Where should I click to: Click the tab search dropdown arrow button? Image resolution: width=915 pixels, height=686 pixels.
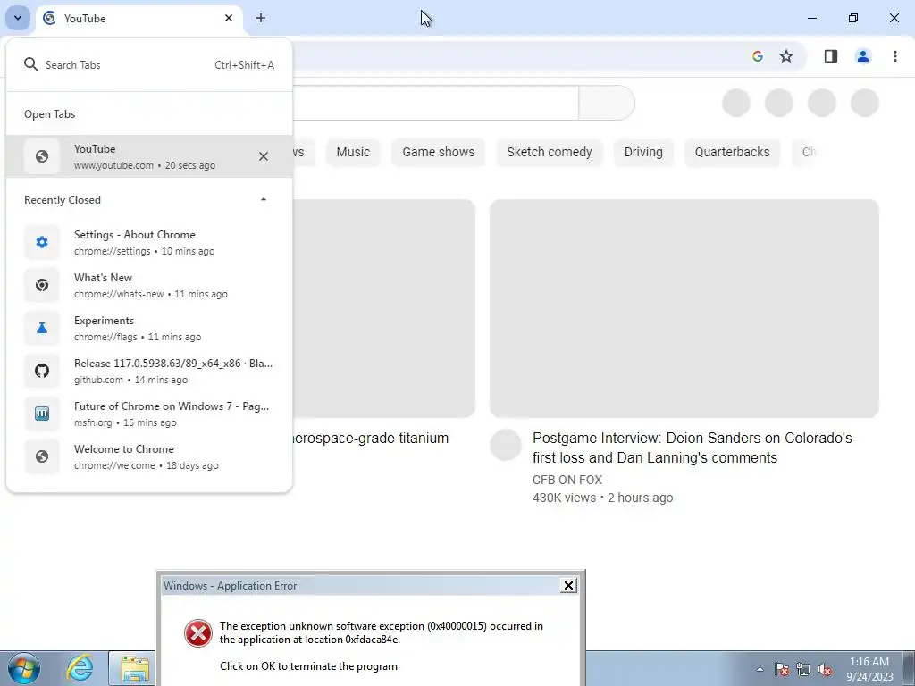tap(18, 18)
